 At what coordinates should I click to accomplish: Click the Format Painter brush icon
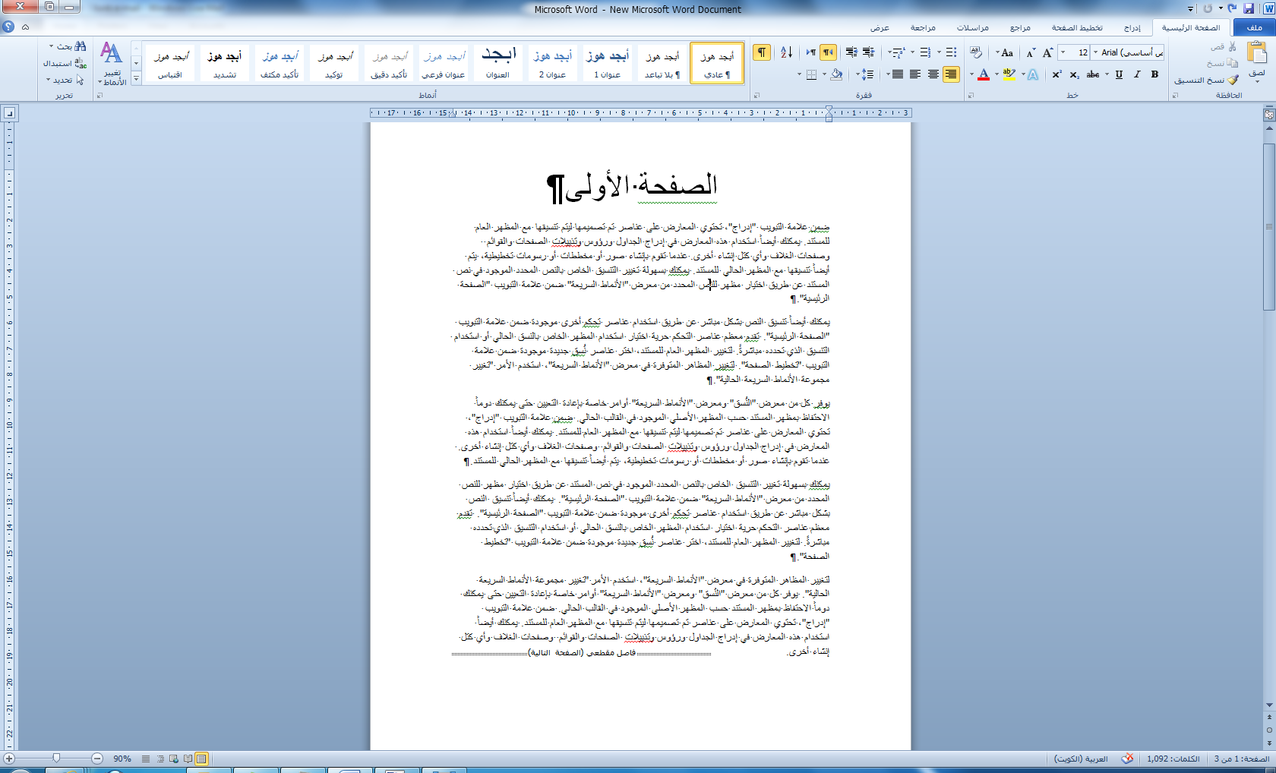[1233, 80]
